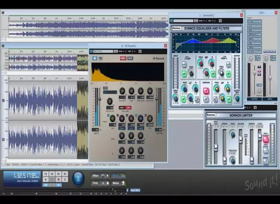Open the Mixer from the transport bar
The width and height of the screenshot is (280, 204).
tap(118, 176)
